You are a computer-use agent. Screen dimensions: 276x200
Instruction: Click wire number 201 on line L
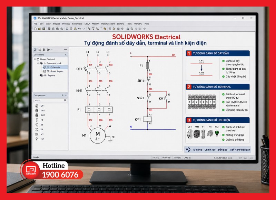click(x=174, y=55)
